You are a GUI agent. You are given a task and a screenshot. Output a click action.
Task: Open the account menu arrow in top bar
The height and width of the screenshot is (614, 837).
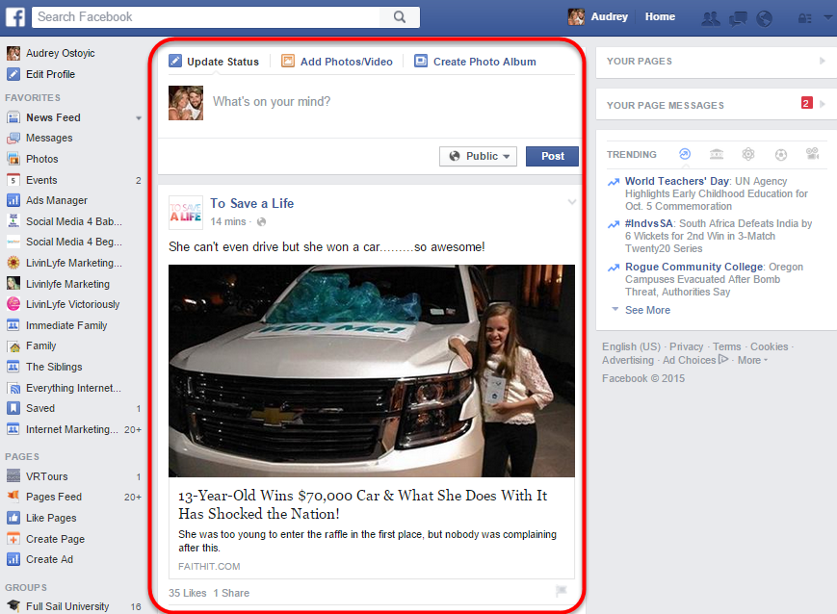coord(828,17)
